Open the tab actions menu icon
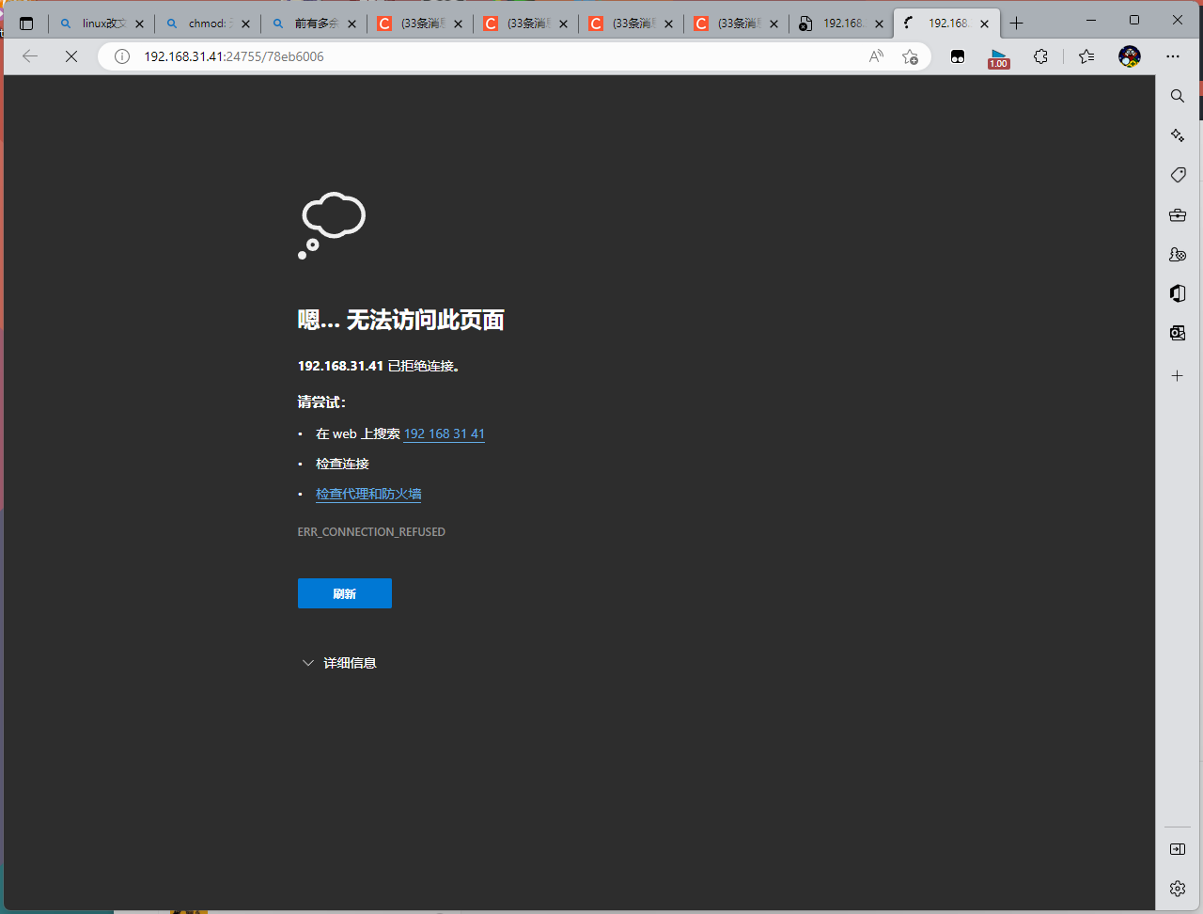The image size is (1203, 914). pos(26,24)
